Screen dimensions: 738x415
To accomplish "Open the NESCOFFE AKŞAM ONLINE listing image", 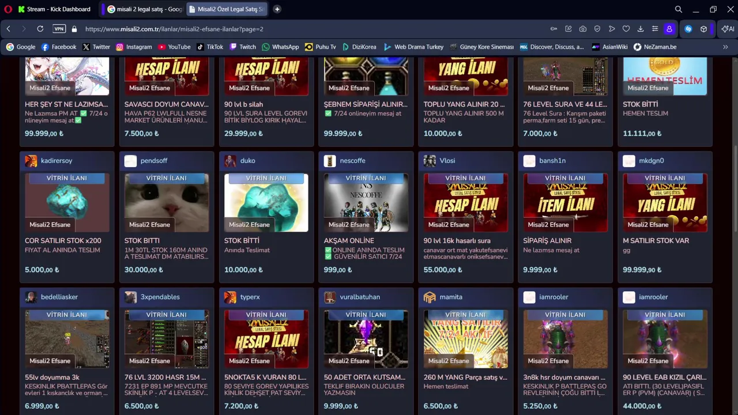I will click(366, 203).
